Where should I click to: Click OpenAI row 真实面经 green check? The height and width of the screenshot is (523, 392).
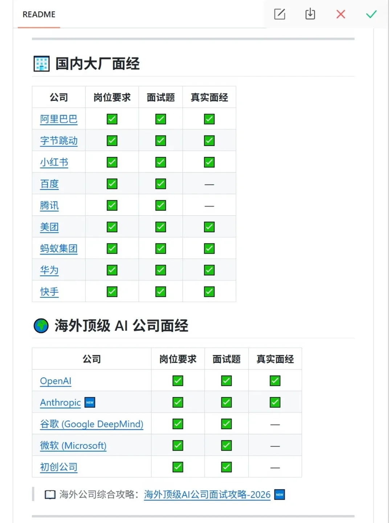click(x=275, y=381)
